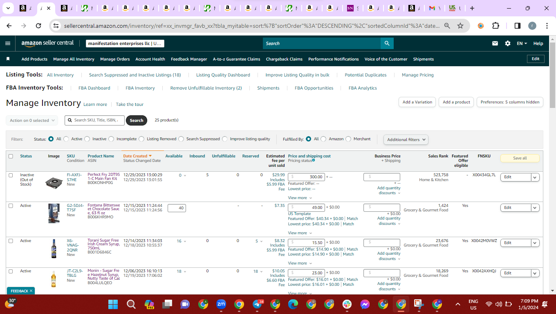This screenshot has width=556, height=314.
Task: Open the settings gear icon
Action: [x=508, y=43]
